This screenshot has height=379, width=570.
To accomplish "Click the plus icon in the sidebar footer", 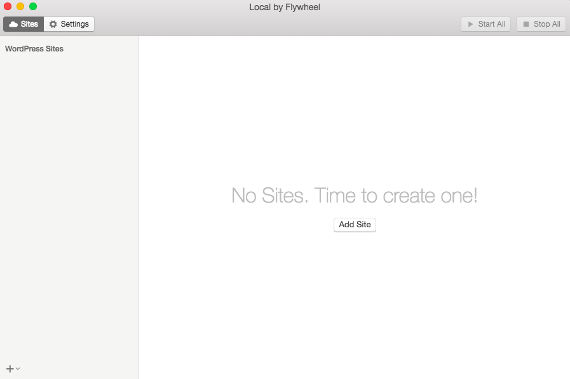I will pyautogui.click(x=10, y=369).
